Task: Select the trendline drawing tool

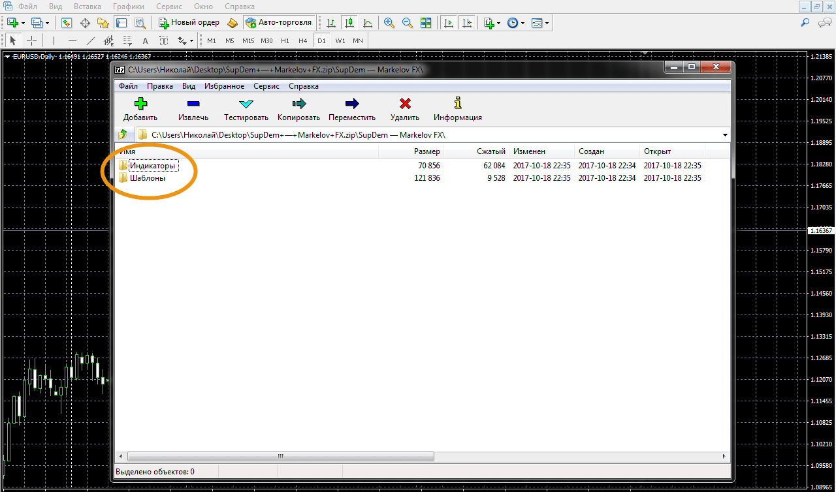Action: (91, 40)
